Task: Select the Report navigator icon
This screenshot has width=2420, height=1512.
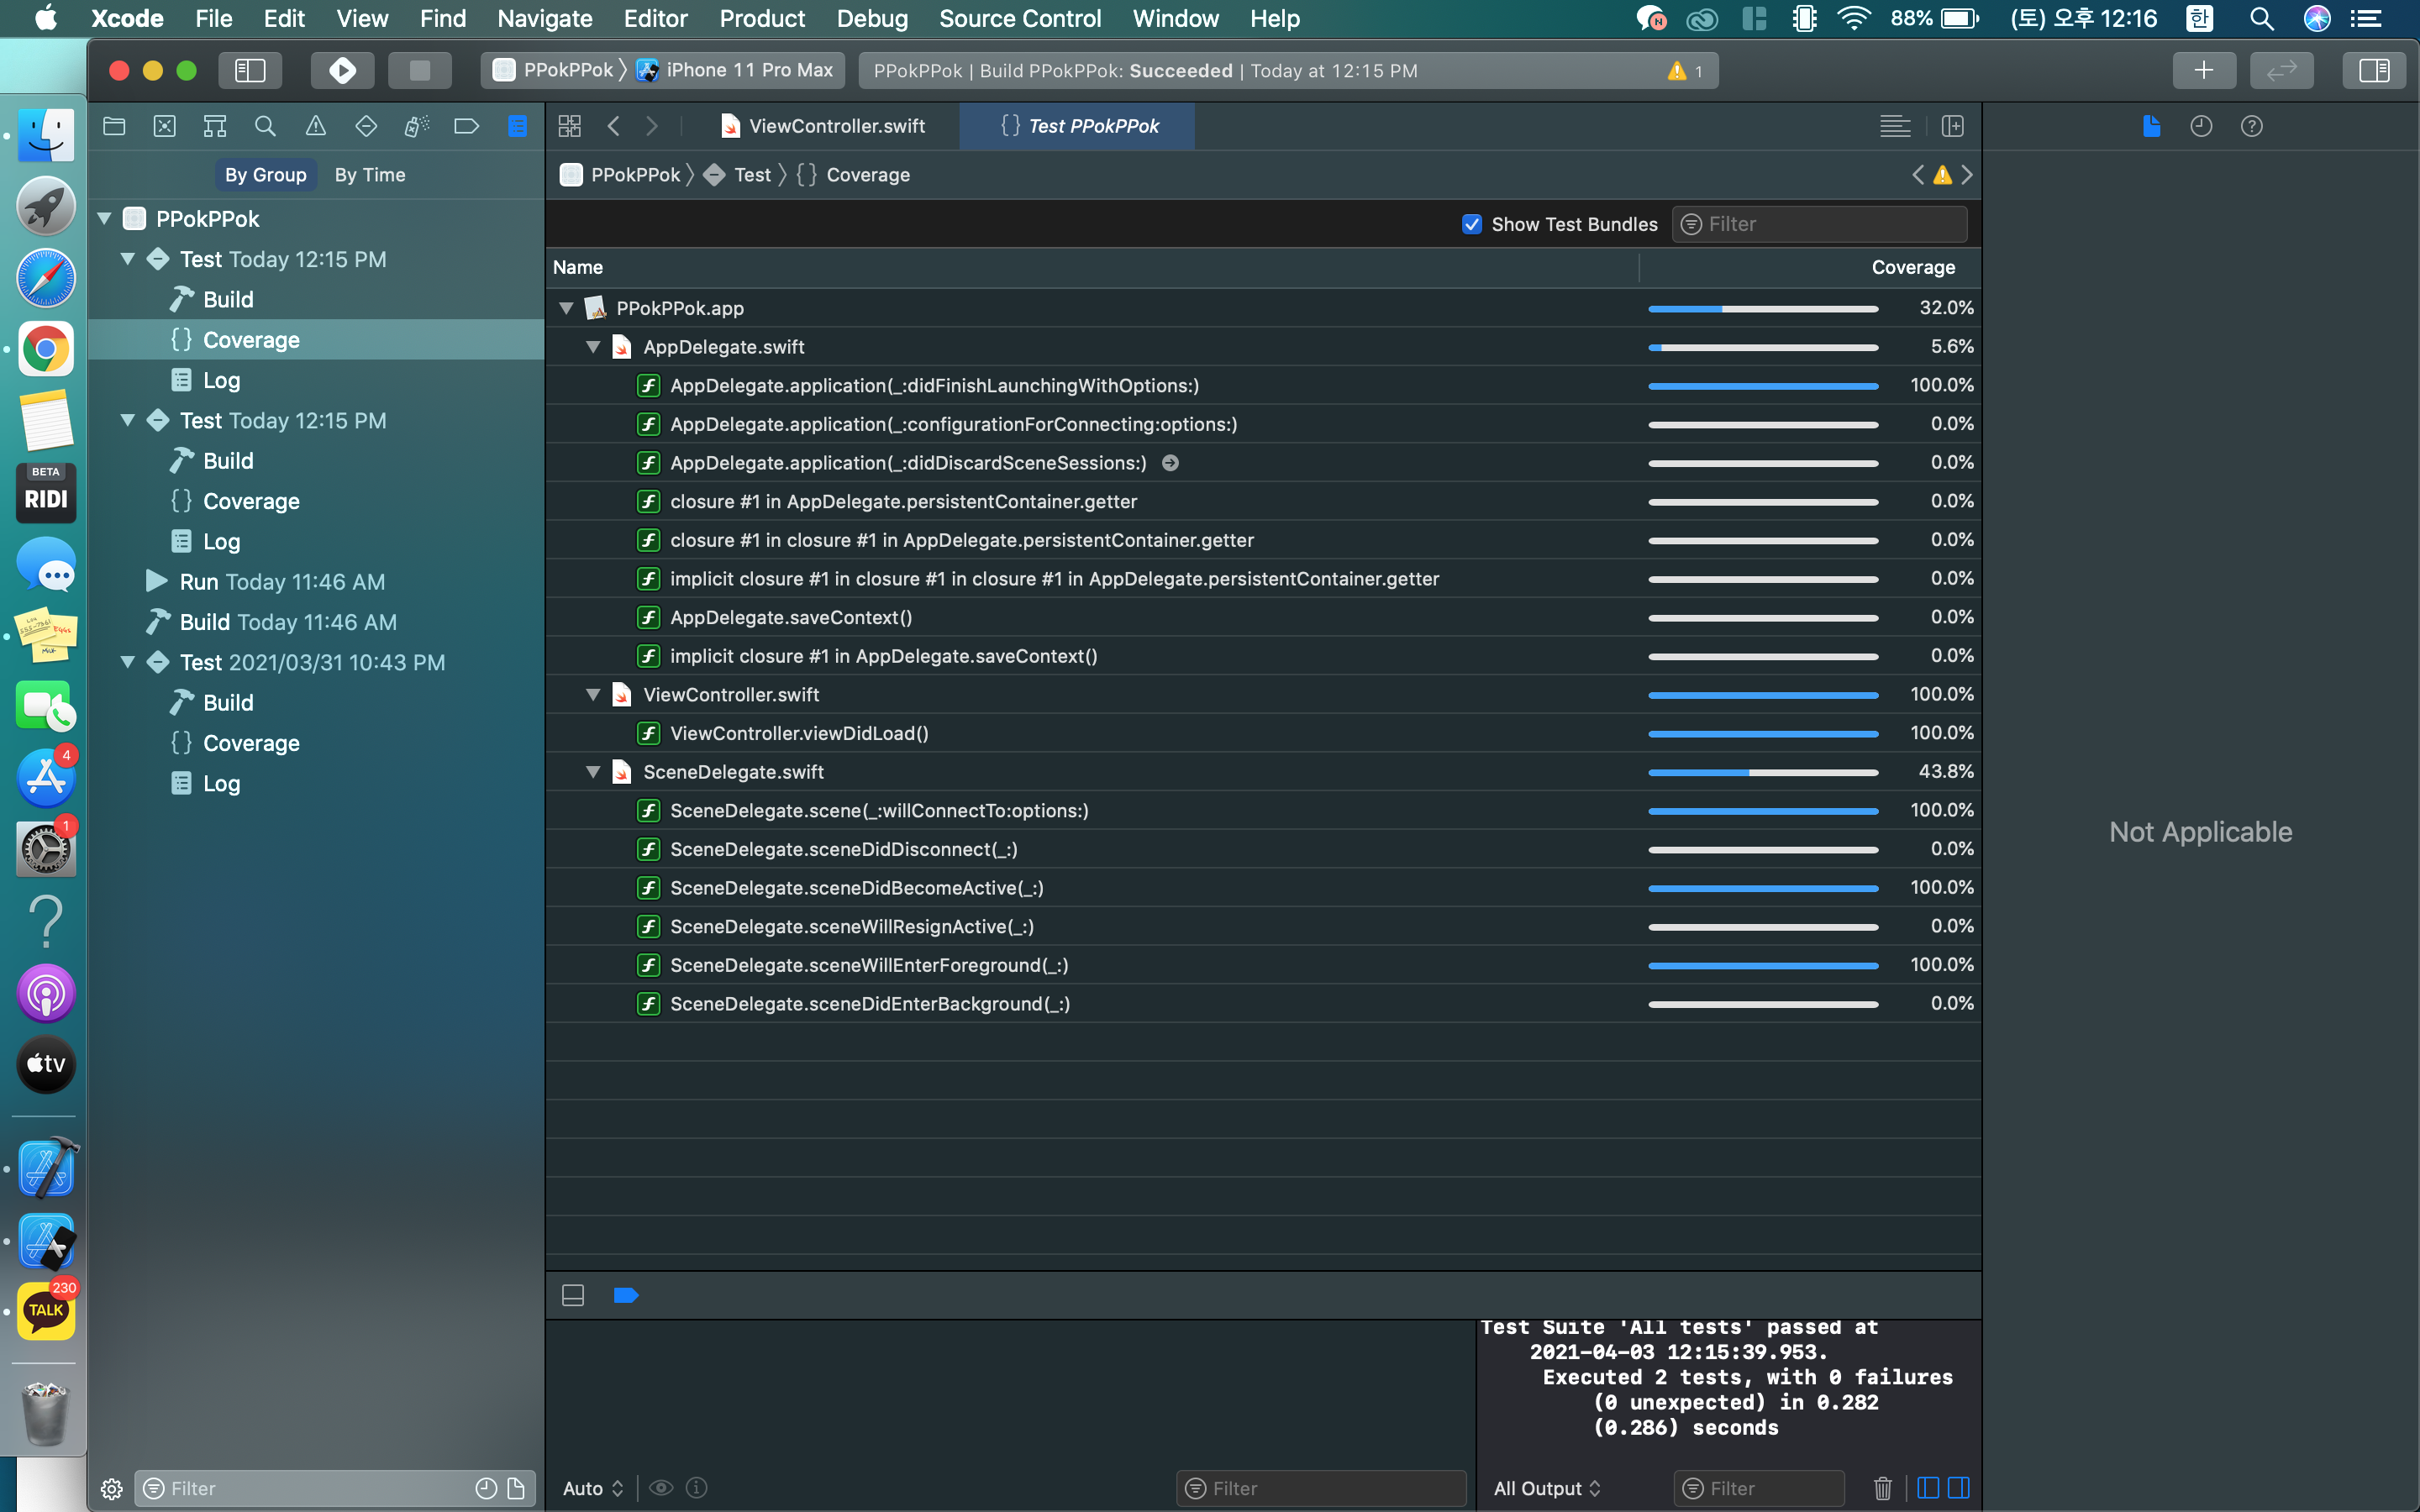Action: (x=517, y=126)
